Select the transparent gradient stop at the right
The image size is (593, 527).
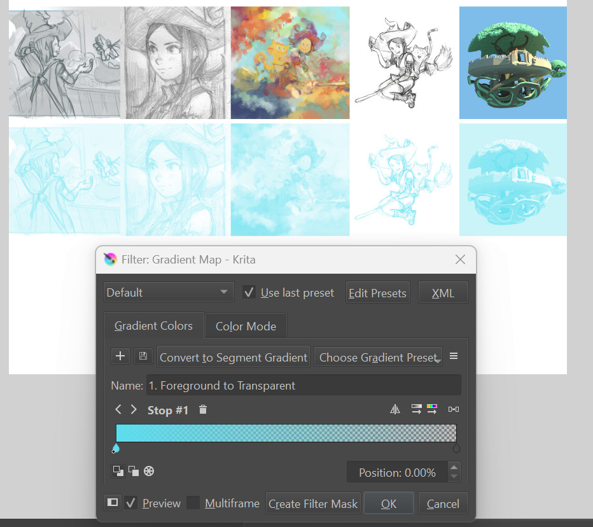[456, 448]
